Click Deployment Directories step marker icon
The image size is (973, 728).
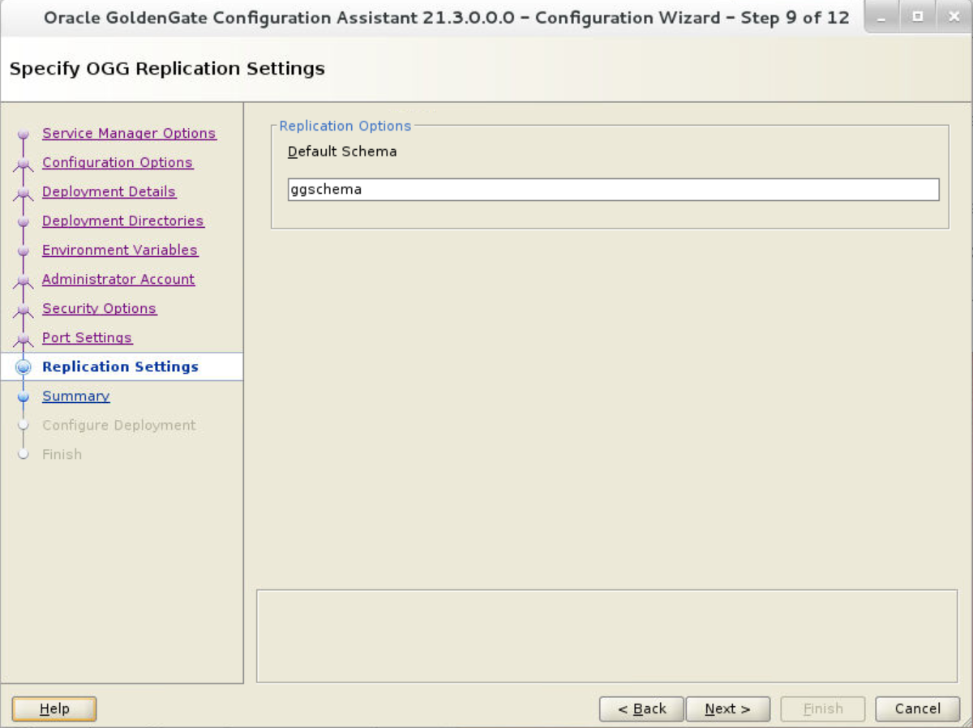pos(24,221)
